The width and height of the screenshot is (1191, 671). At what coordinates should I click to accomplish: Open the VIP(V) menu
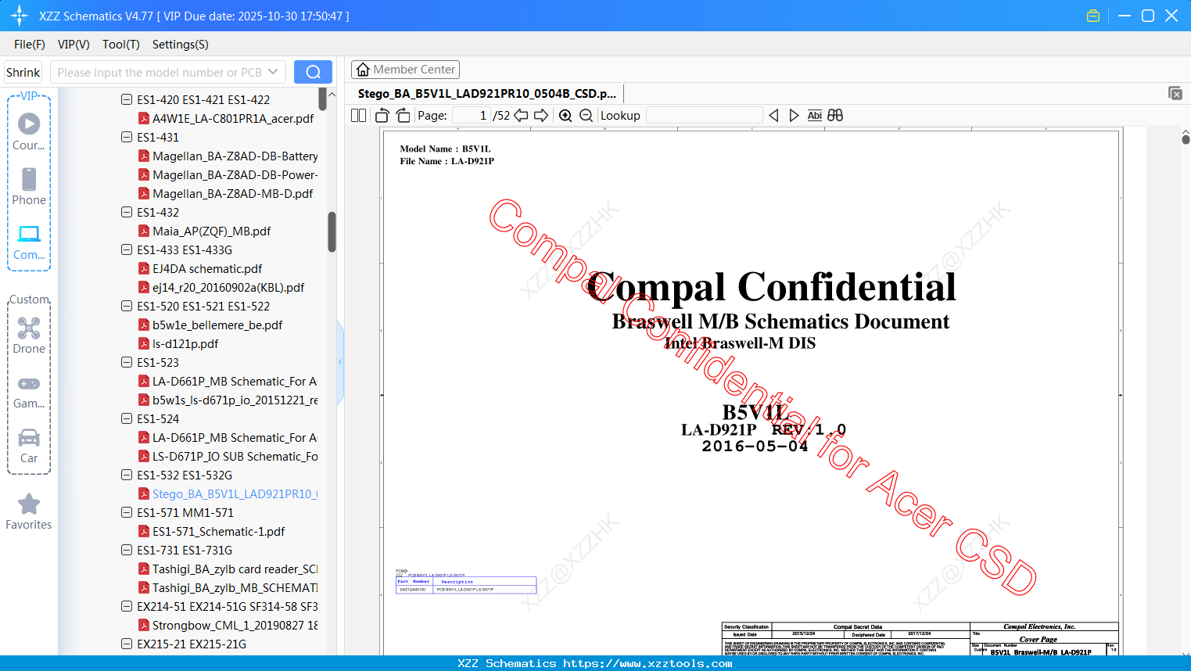pos(74,45)
